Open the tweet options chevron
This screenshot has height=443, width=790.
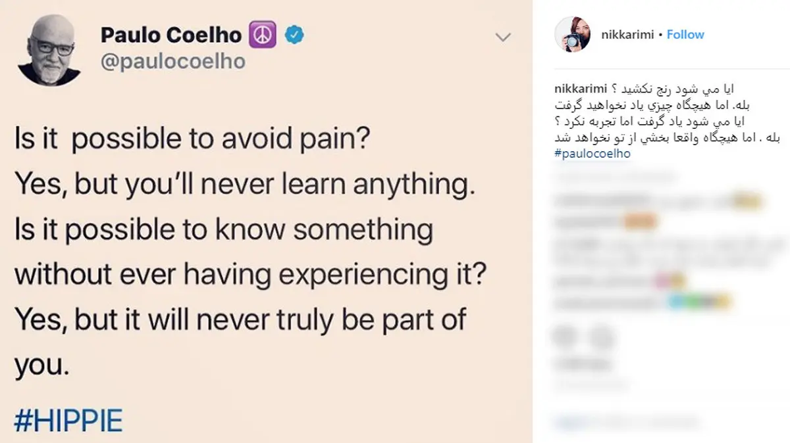pyautogui.click(x=503, y=37)
